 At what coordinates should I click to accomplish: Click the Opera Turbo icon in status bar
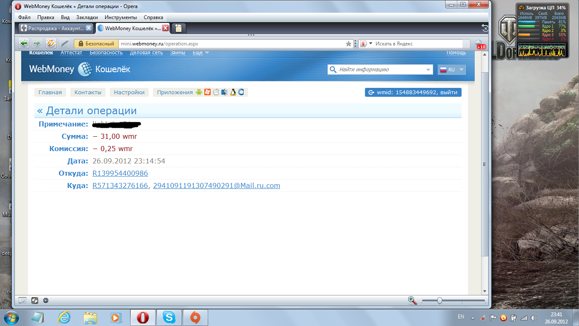(x=46, y=301)
